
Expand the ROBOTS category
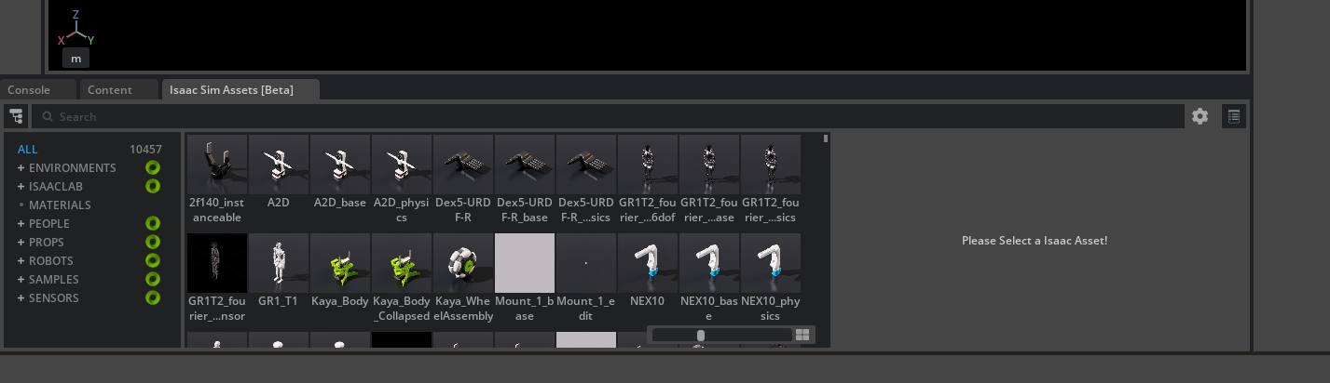click(x=21, y=261)
